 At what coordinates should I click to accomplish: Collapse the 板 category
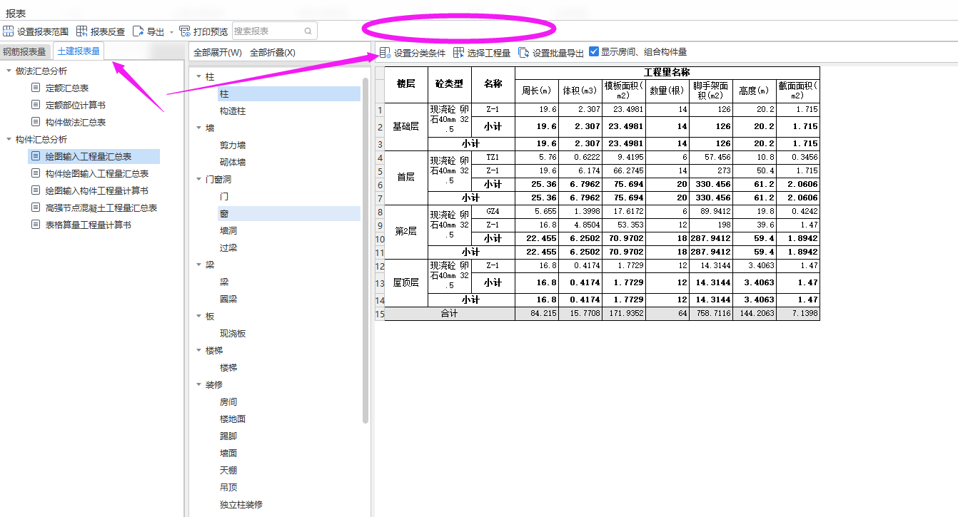(x=198, y=317)
